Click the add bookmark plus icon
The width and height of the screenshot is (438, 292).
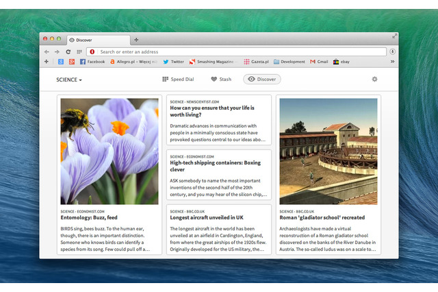[47, 62]
